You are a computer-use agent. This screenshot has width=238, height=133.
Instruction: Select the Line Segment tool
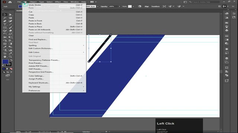pos(10,24)
